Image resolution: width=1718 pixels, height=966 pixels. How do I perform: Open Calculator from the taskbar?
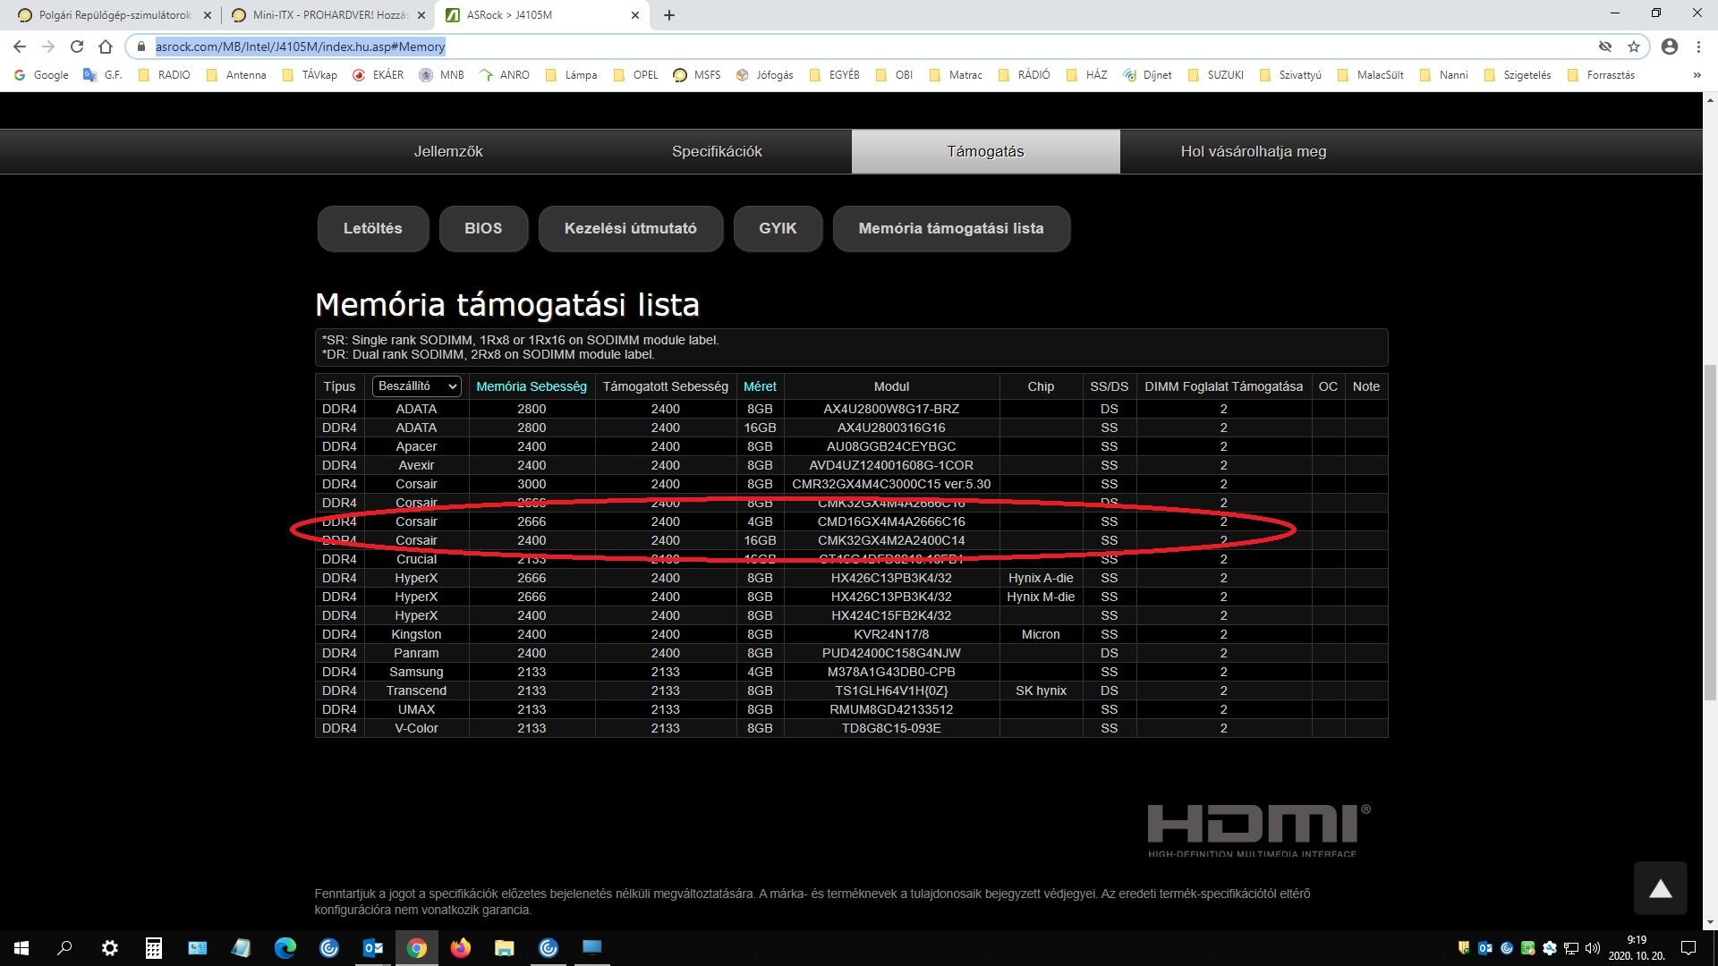pyautogui.click(x=154, y=948)
